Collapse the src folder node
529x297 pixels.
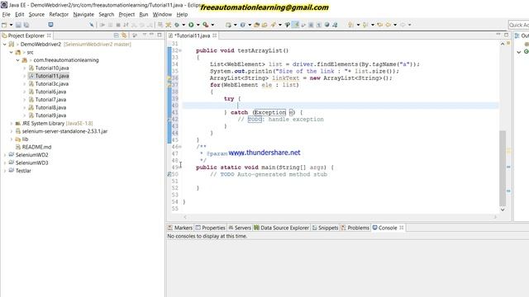point(11,52)
